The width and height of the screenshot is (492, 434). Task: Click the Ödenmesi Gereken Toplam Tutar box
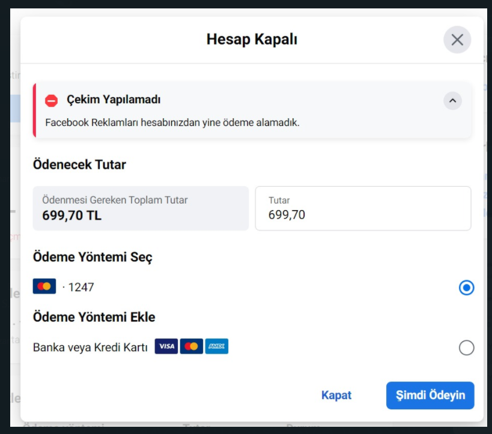click(x=141, y=208)
